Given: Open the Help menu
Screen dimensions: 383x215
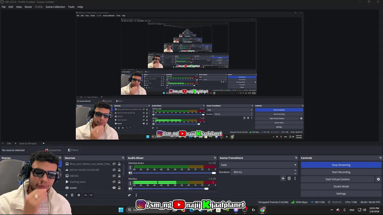Looking at the screenshot, I should point(80,7).
